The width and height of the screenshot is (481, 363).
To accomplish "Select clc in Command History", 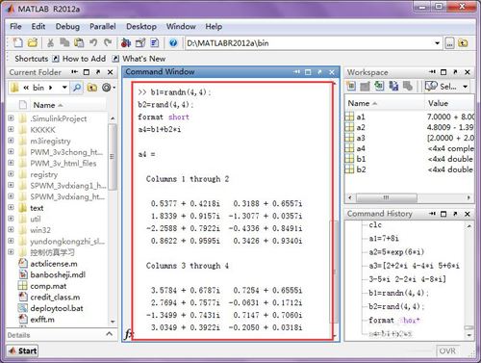I will (375, 224).
